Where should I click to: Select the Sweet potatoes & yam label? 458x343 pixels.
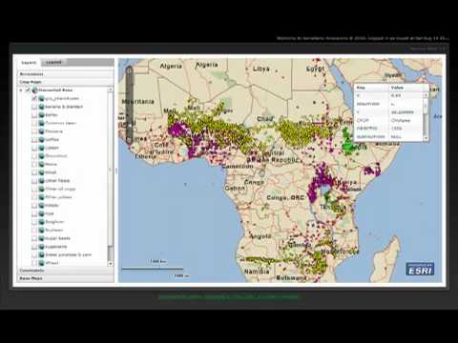point(69,254)
